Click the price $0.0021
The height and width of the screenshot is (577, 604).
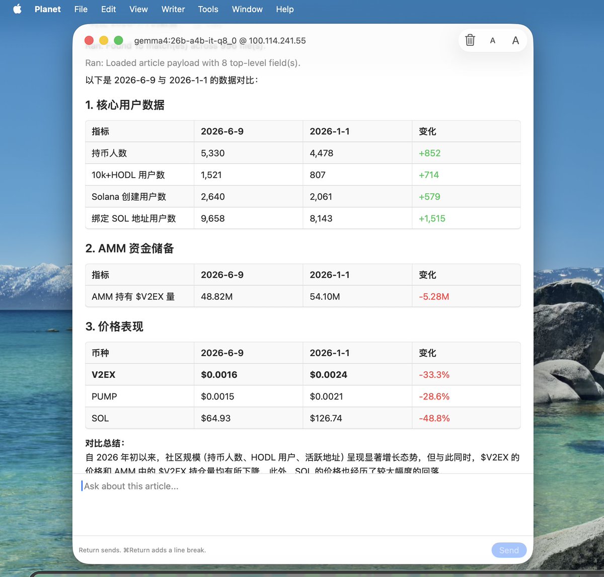point(326,396)
